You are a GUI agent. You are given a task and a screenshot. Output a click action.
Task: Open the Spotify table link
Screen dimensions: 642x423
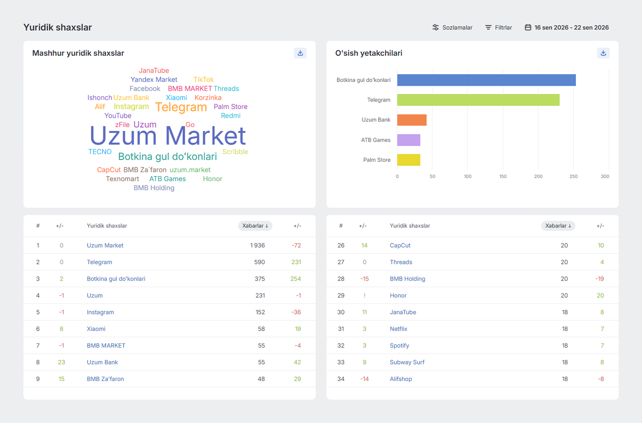pyautogui.click(x=399, y=345)
